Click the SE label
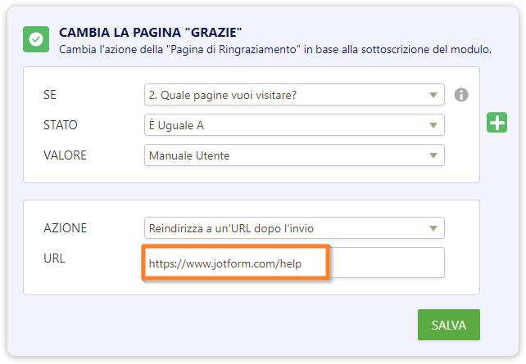 coord(51,95)
